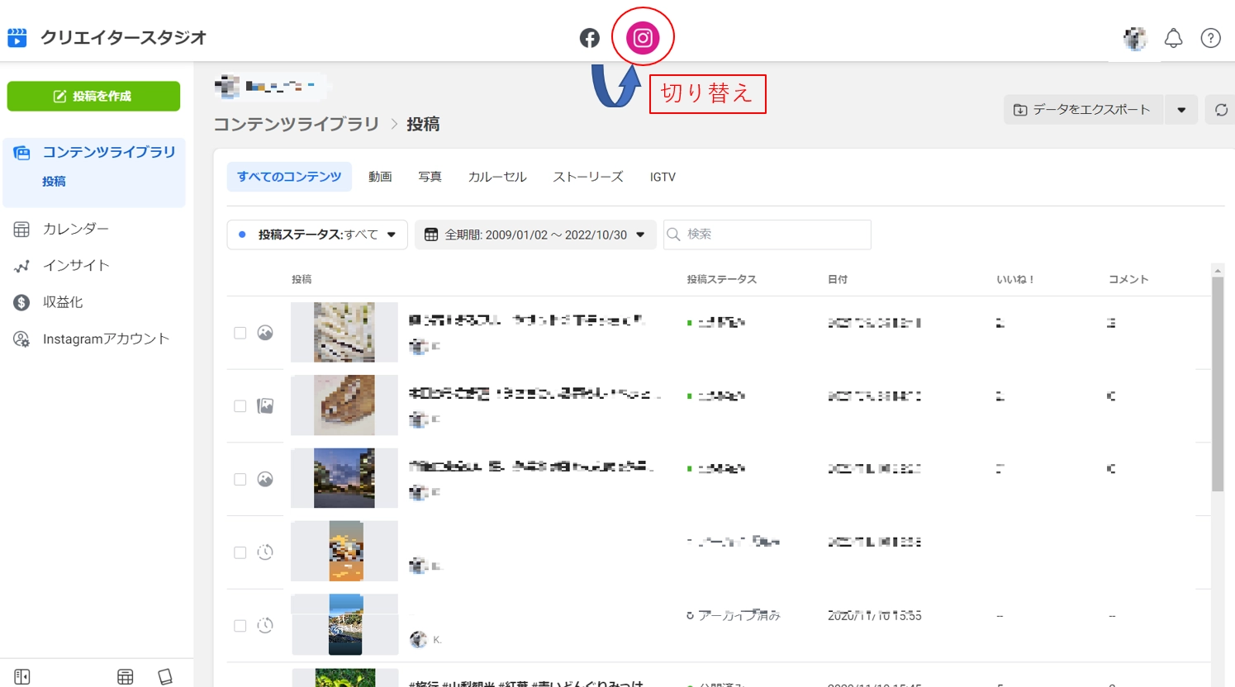
Task: Switch to 動画 tab
Action: coord(380,177)
